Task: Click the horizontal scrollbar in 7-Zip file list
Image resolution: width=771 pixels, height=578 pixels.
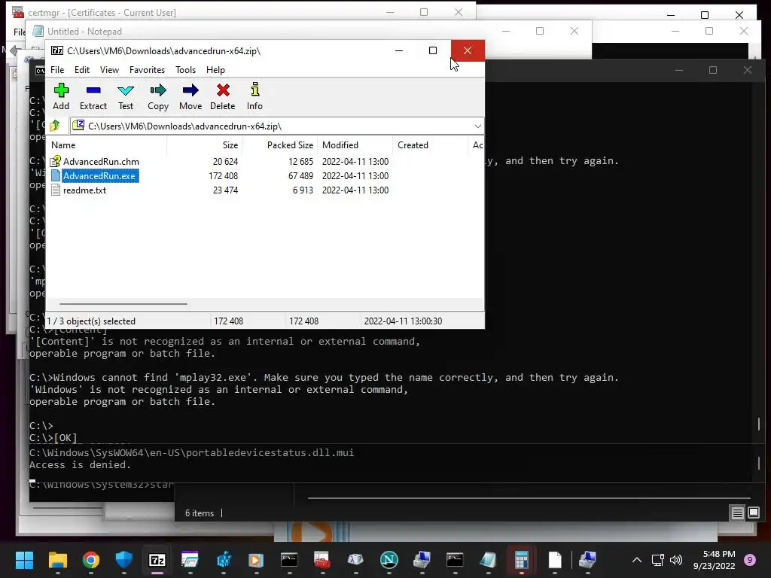Action: (x=123, y=304)
